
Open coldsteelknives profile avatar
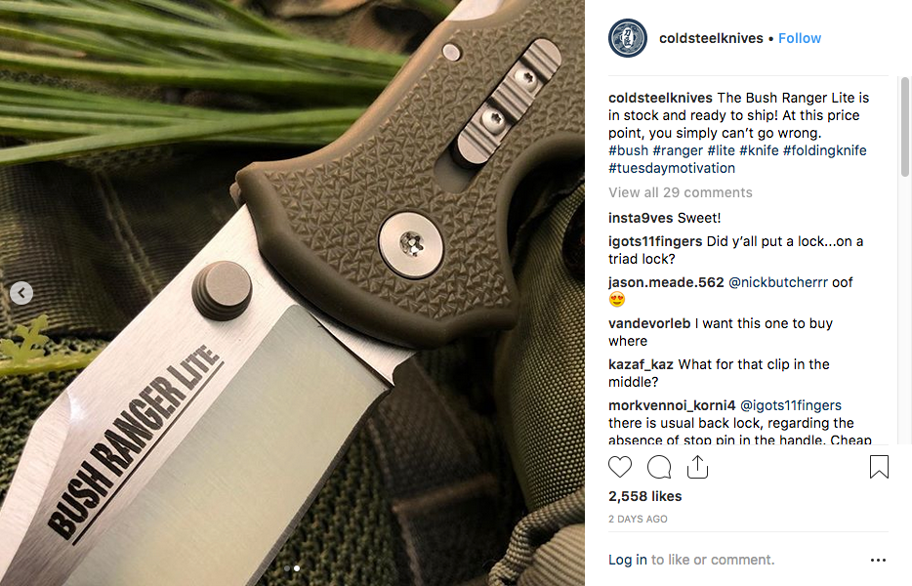coord(628,38)
